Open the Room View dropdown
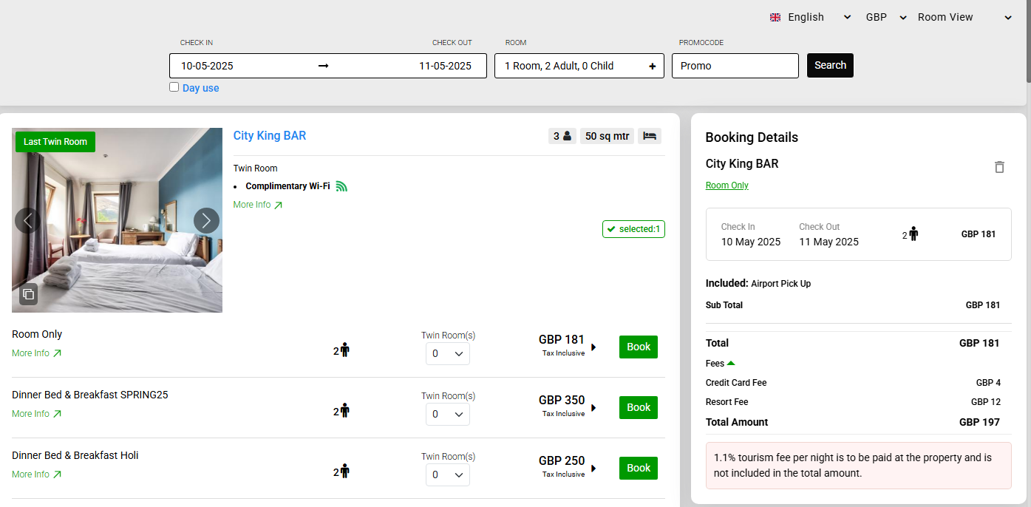 pos(964,17)
